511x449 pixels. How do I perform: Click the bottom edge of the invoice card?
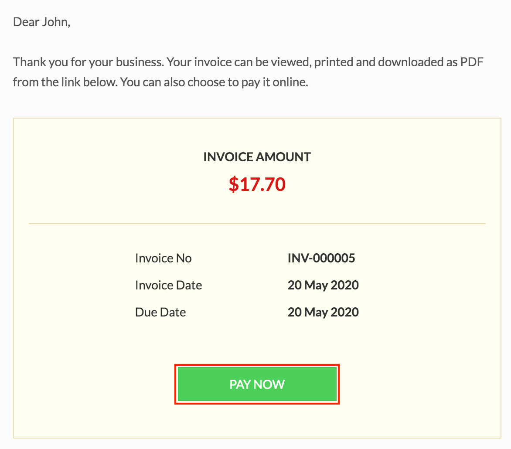[x=257, y=438]
